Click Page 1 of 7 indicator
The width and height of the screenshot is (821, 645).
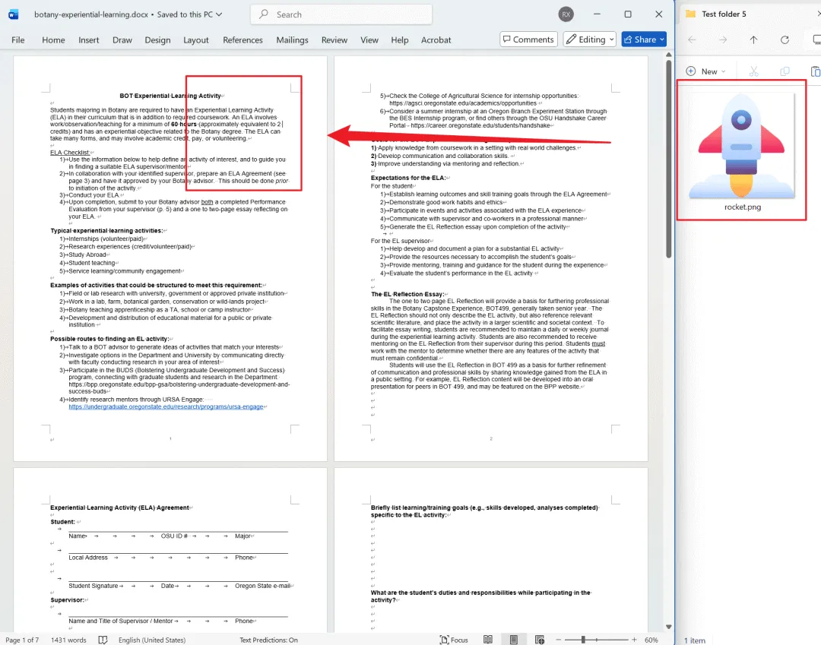22,640
